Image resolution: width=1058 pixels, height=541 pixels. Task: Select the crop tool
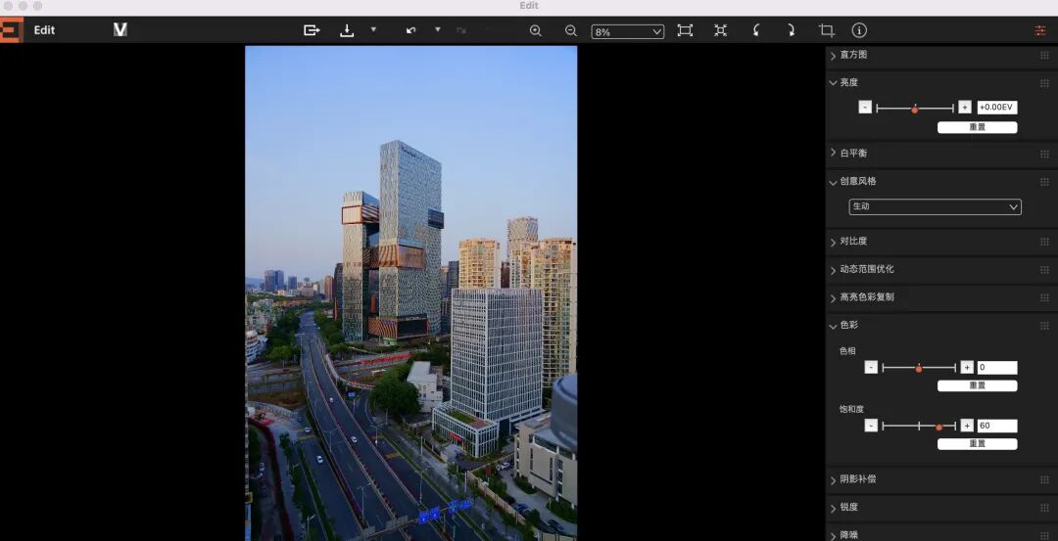point(827,30)
